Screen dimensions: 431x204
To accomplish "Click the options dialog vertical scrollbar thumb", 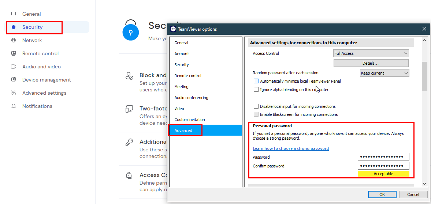I will [x=424, y=76].
